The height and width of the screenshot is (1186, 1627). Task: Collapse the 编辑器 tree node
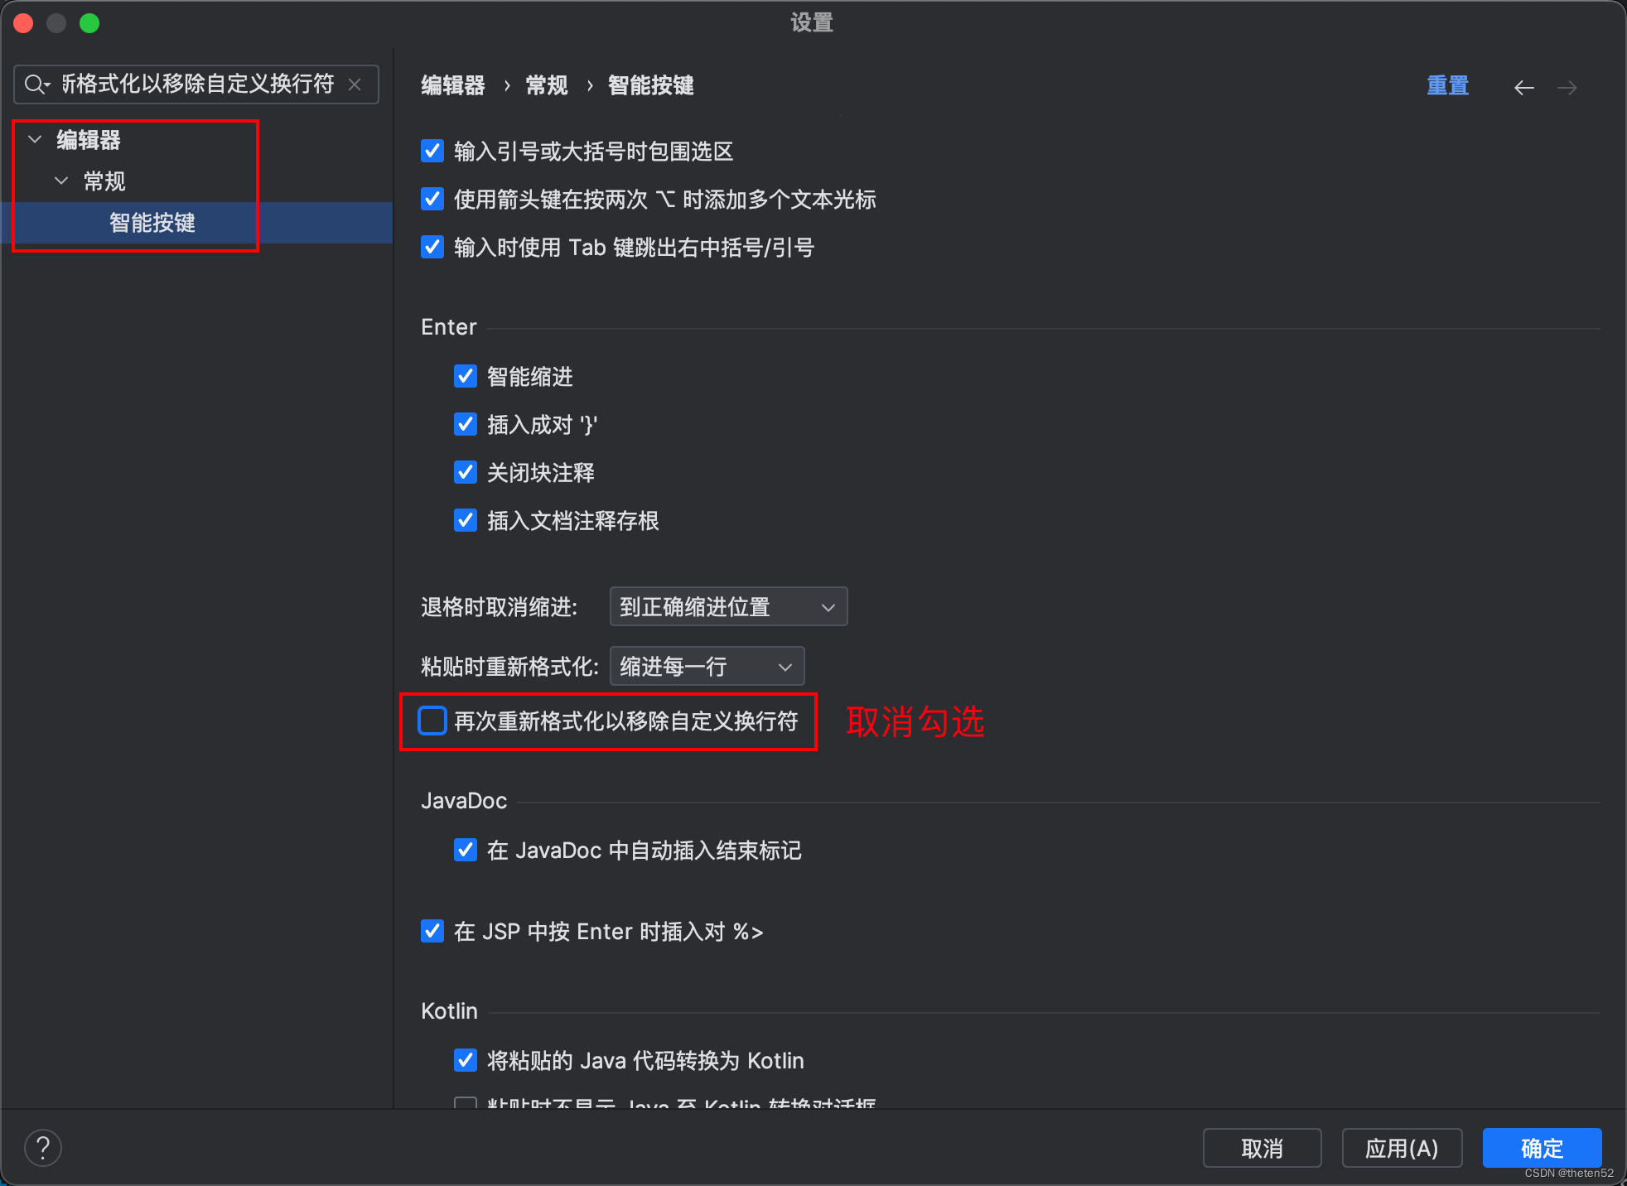click(34, 139)
